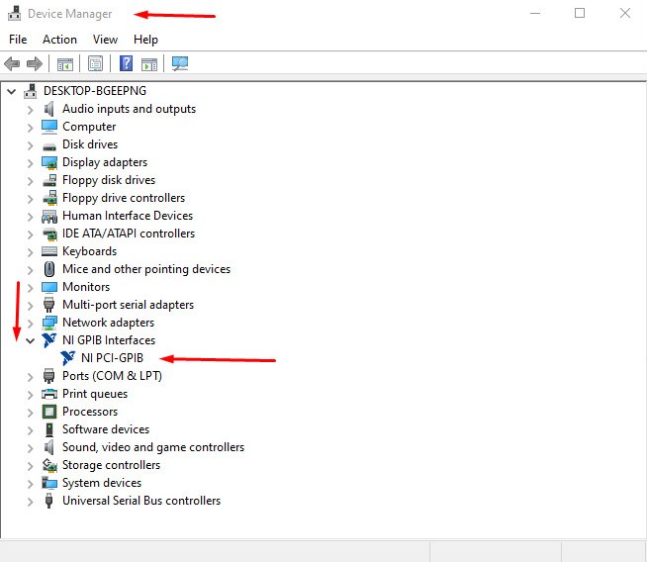Open the Action menu
647x562 pixels.
59,40
